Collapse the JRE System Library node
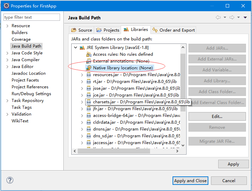The image size is (252, 191). [x=76, y=48]
